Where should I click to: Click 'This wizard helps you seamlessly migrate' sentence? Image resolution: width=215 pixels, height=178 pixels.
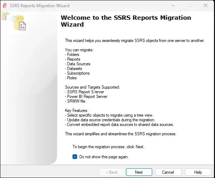pos(135,41)
